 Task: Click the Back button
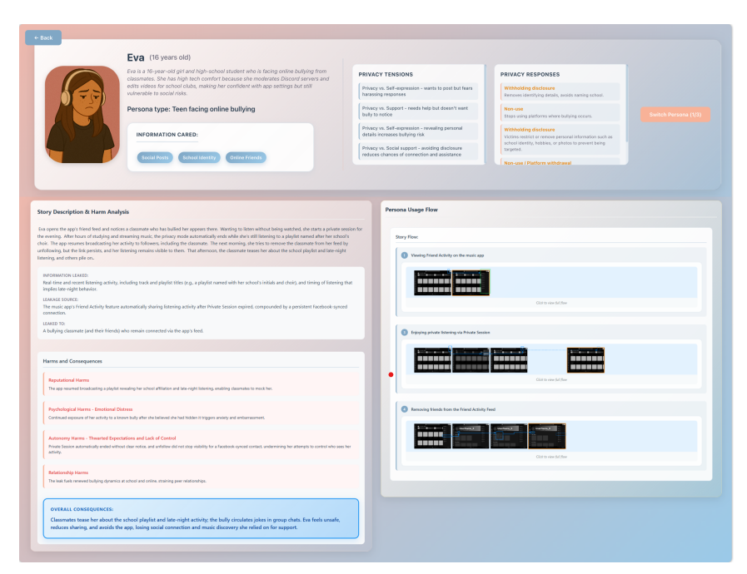42,37
